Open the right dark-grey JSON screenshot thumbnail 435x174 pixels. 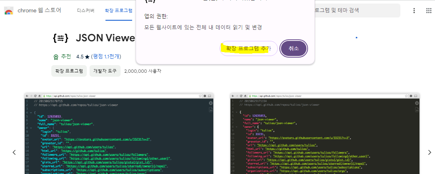point(325,133)
